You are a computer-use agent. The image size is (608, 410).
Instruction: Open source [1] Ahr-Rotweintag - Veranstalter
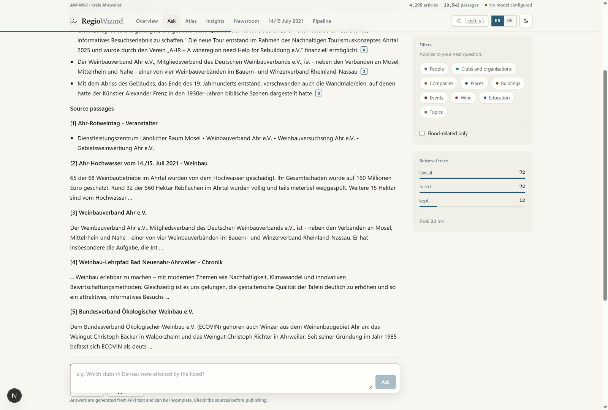click(114, 123)
